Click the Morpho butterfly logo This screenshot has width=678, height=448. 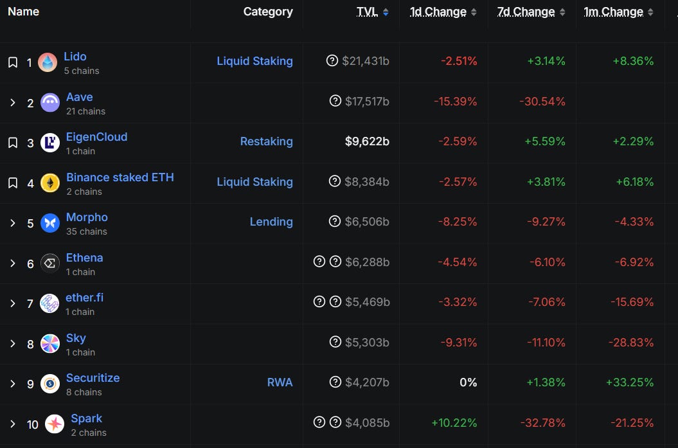50,223
